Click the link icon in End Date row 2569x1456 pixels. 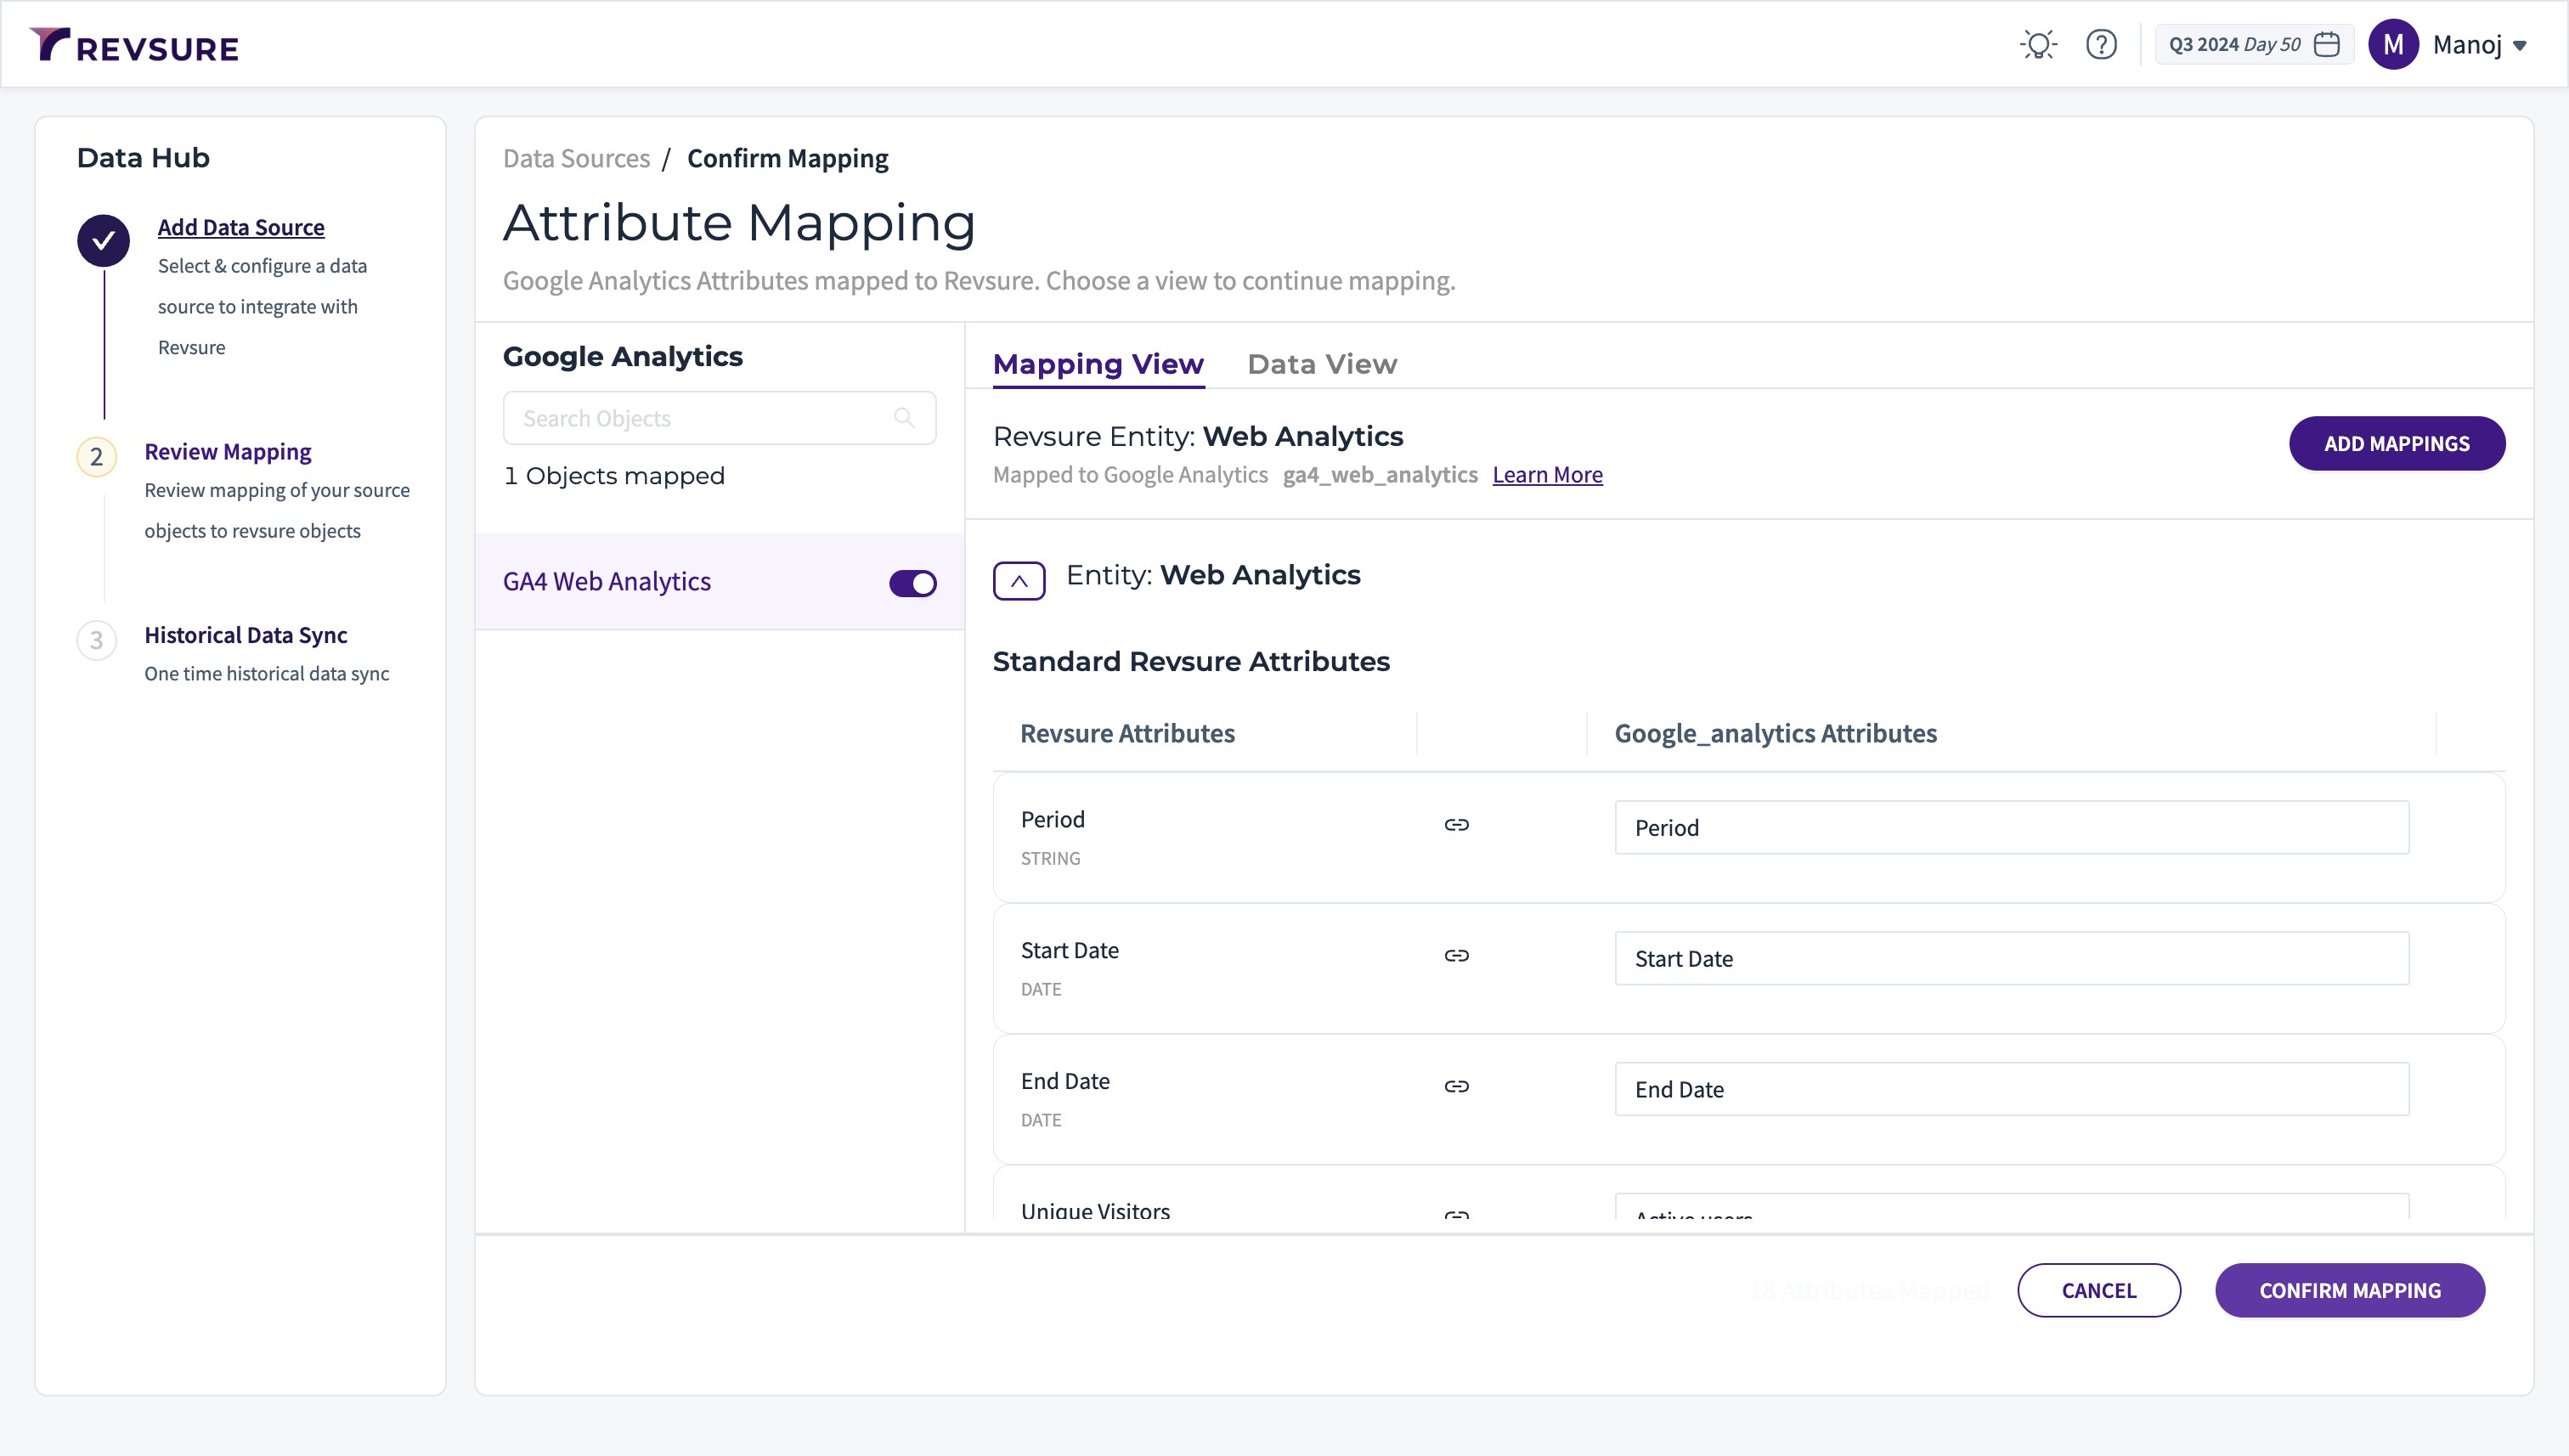[1456, 1086]
